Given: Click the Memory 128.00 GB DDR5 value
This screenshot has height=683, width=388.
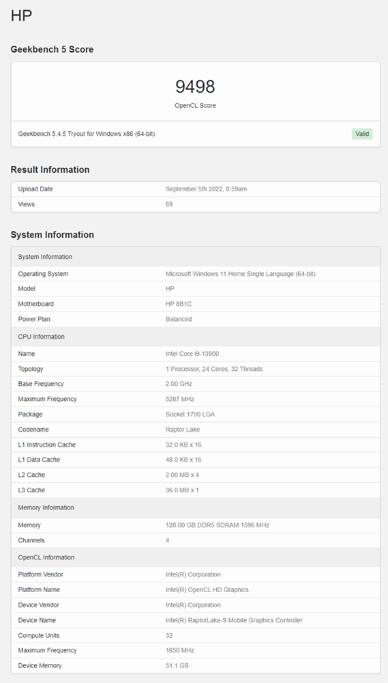Looking at the screenshot, I should pos(217,525).
